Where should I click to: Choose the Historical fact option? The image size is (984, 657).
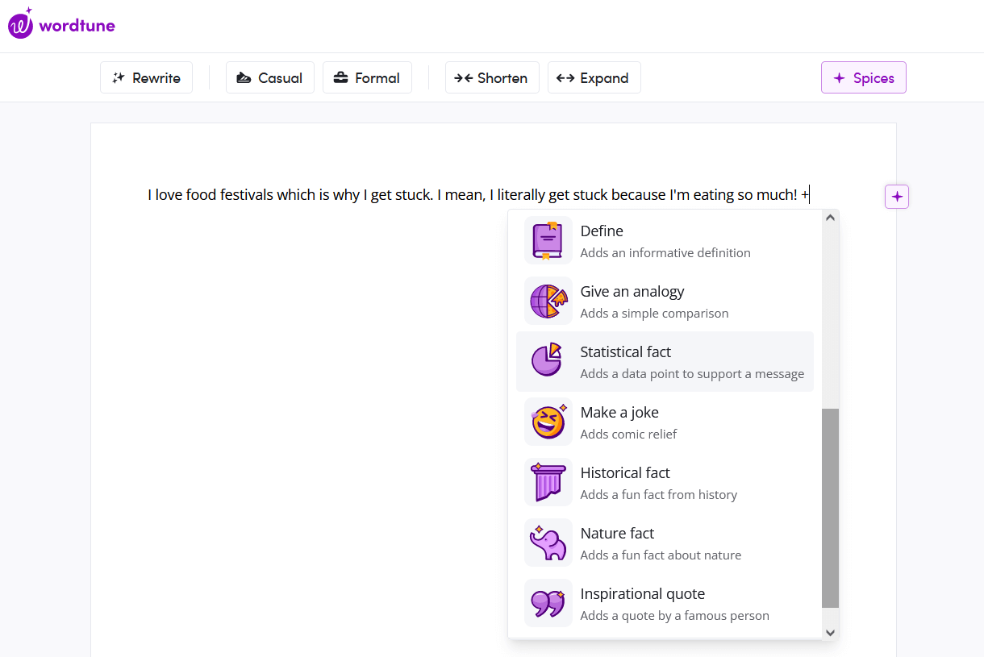[665, 482]
